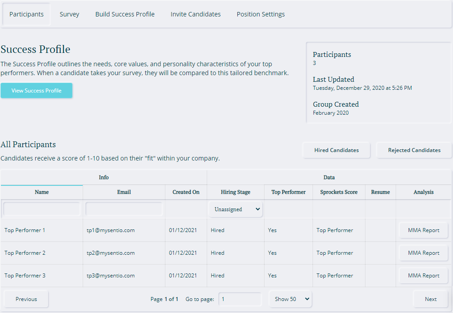Select the Invite Candidates tab

click(196, 14)
